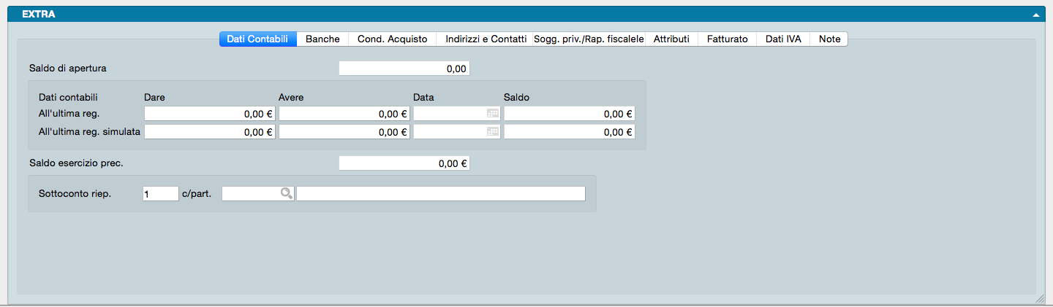Click the Avere field for All'ultima reg. simulata
The image size is (1053, 307).
(x=344, y=132)
